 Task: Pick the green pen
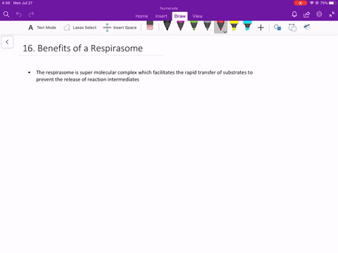click(194, 25)
